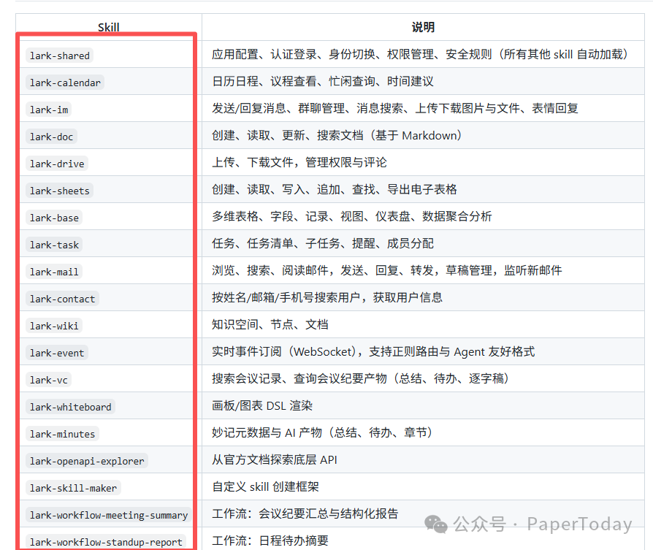The height and width of the screenshot is (550, 653).
Task: Click the Skill column header
Action: click(108, 27)
